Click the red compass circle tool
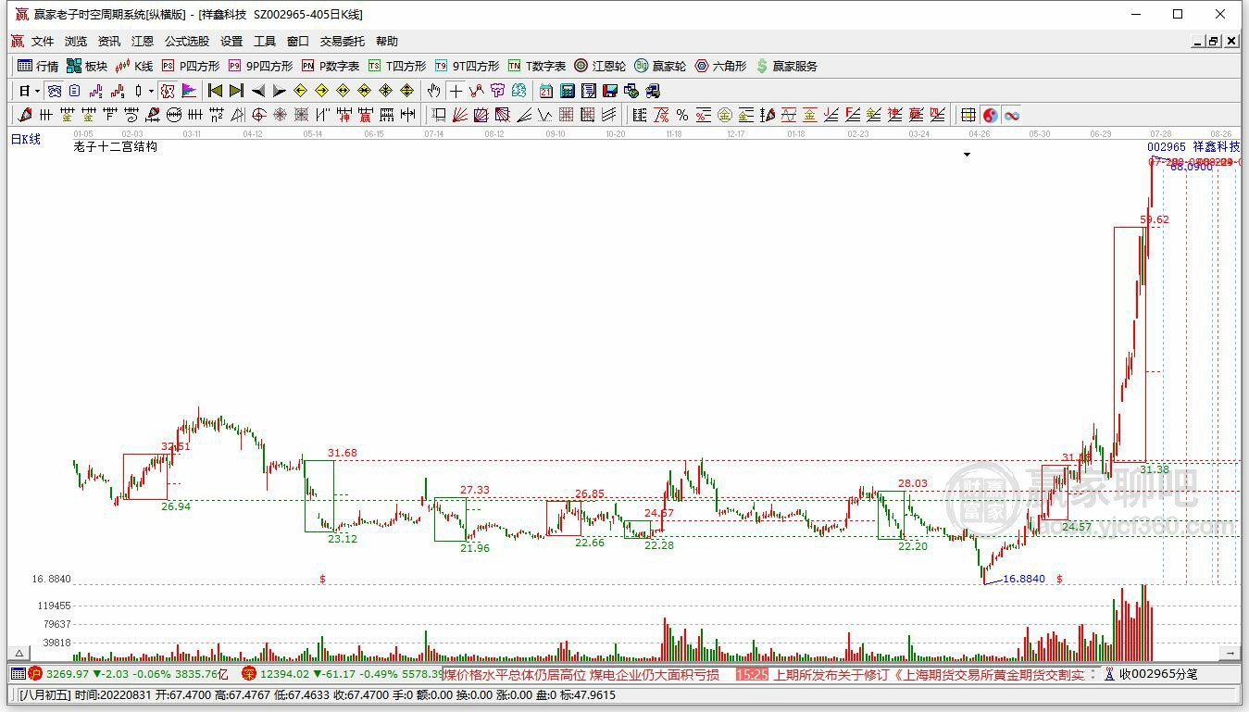1249x712 pixels. pyautogui.click(x=258, y=115)
